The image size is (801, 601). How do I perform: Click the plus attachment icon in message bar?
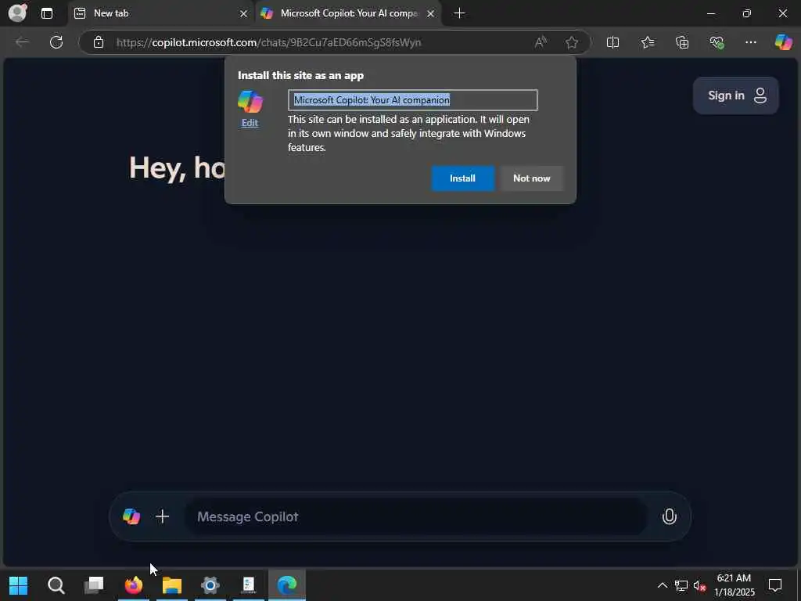tap(163, 516)
